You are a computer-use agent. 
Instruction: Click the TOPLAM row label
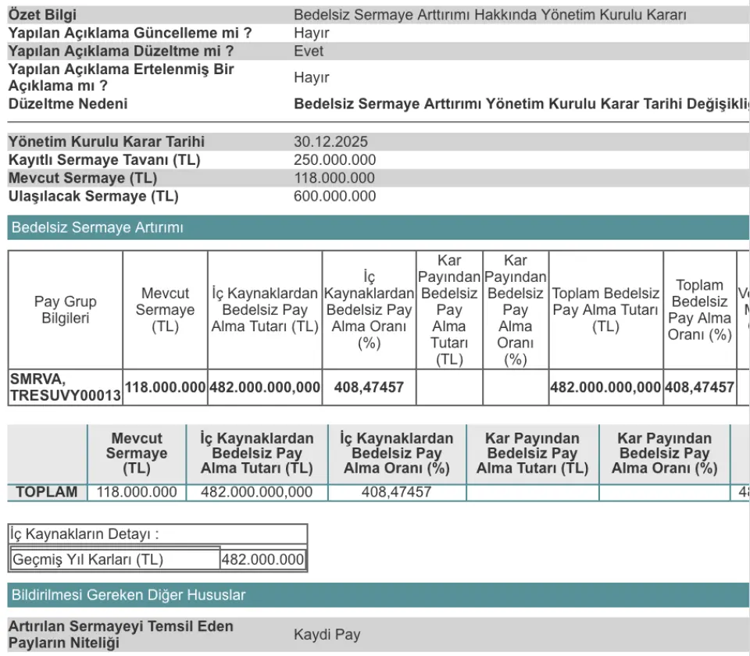(48, 492)
